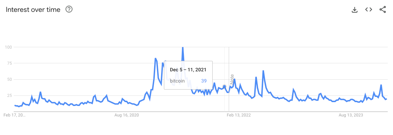393x135 pixels.
Task: Click the 50 value on the vertical axis
Action: pos(10,79)
